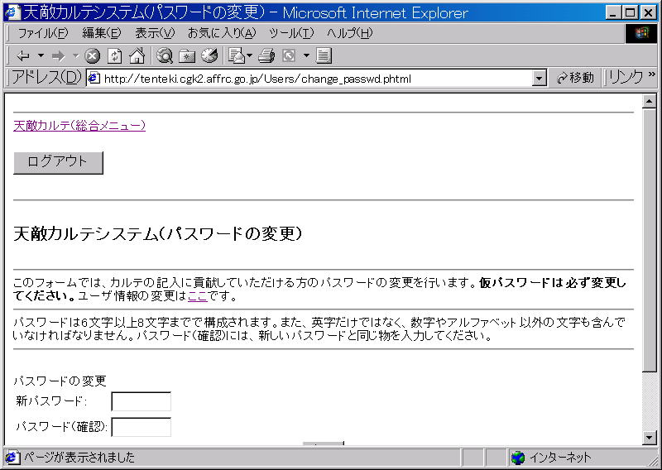Click the ここ link for user info
Screen dimensions: 662x470
(198, 296)
